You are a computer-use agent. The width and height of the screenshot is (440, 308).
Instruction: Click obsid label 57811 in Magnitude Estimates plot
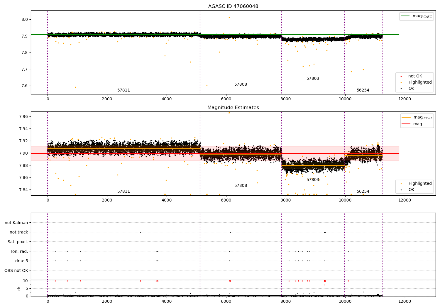[123, 192]
